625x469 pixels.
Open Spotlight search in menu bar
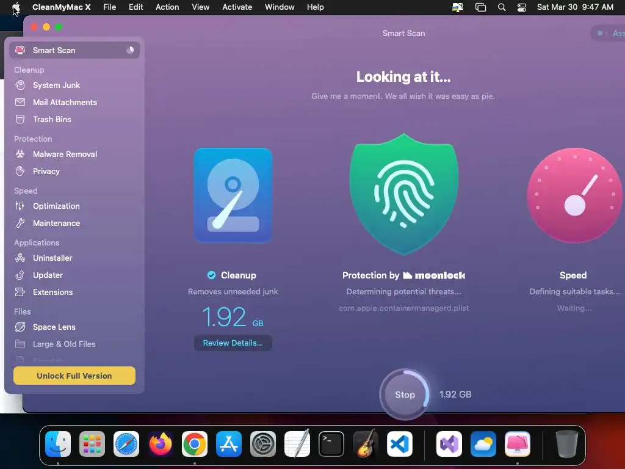[502, 7]
